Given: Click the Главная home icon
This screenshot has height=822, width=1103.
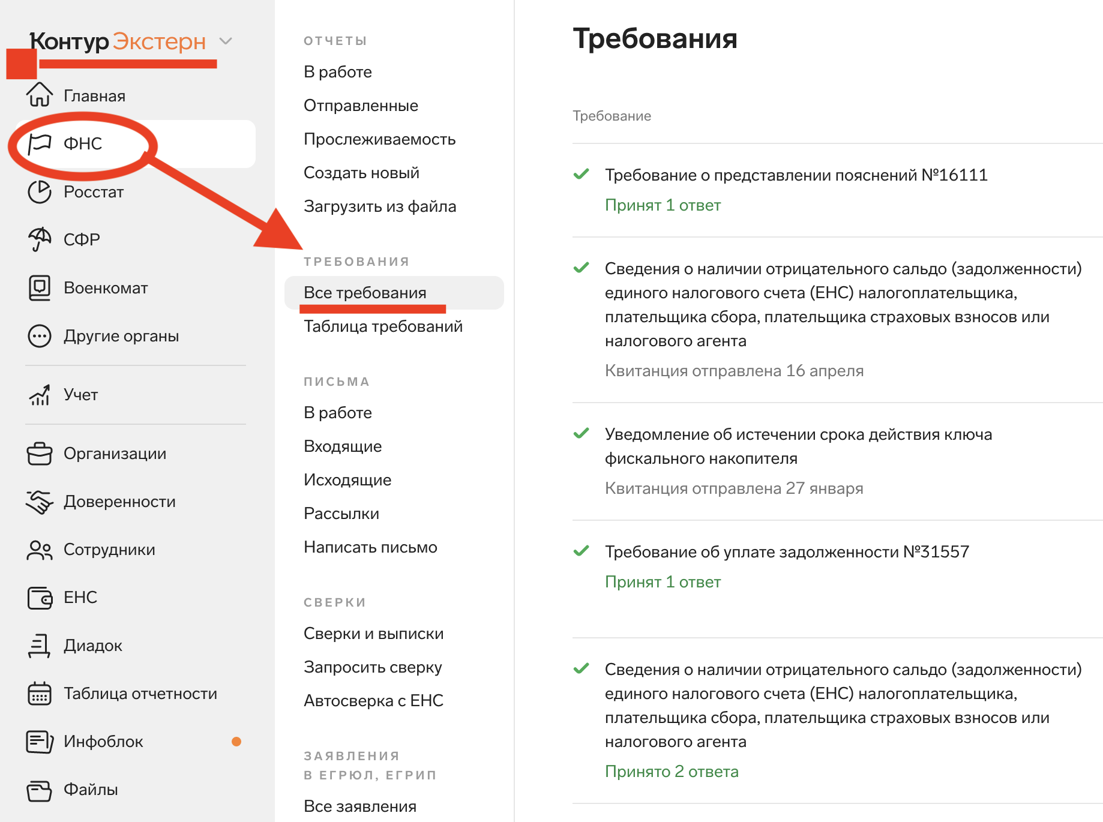Looking at the screenshot, I should [40, 95].
